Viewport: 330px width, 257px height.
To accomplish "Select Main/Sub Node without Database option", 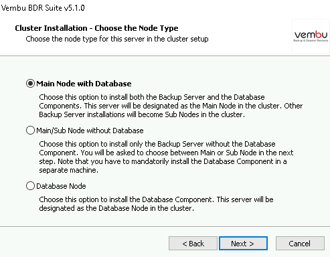I will click(30, 131).
